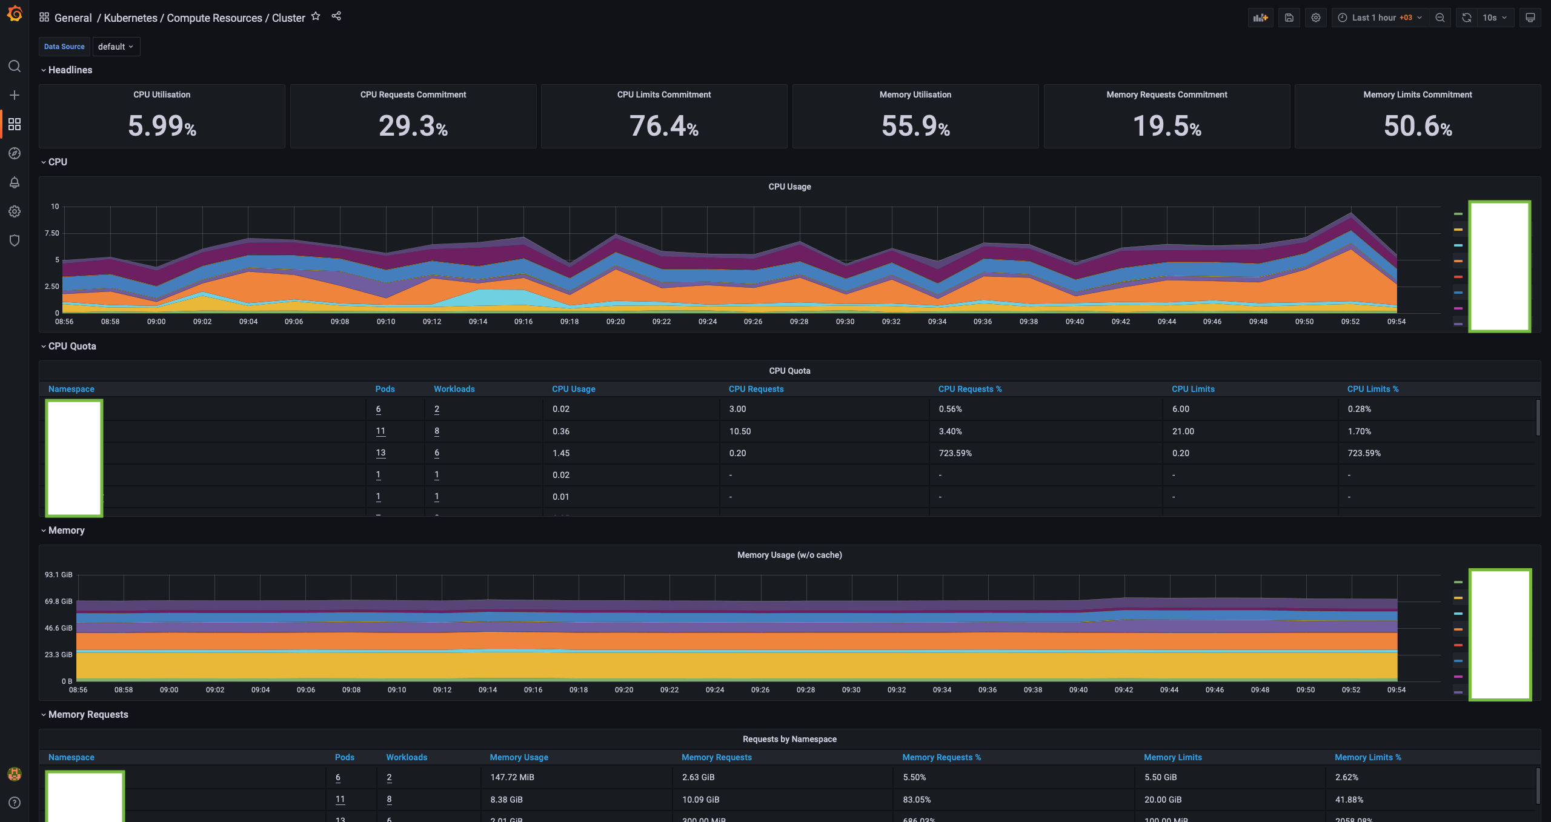Click the 8.38 GiB memory usage cell
The image size is (1551, 822).
[506, 800]
